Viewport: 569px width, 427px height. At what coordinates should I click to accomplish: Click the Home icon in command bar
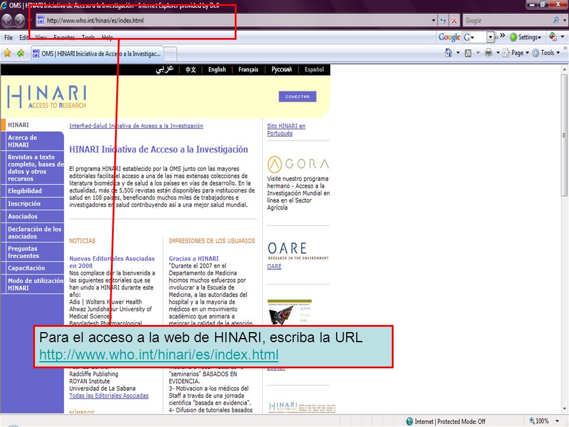[x=449, y=53]
